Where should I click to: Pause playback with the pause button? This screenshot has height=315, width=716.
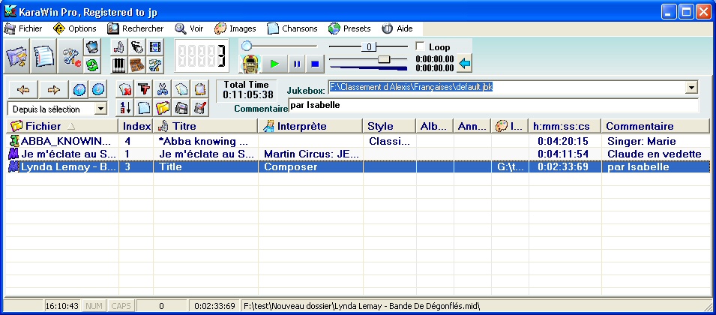[x=297, y=64]
